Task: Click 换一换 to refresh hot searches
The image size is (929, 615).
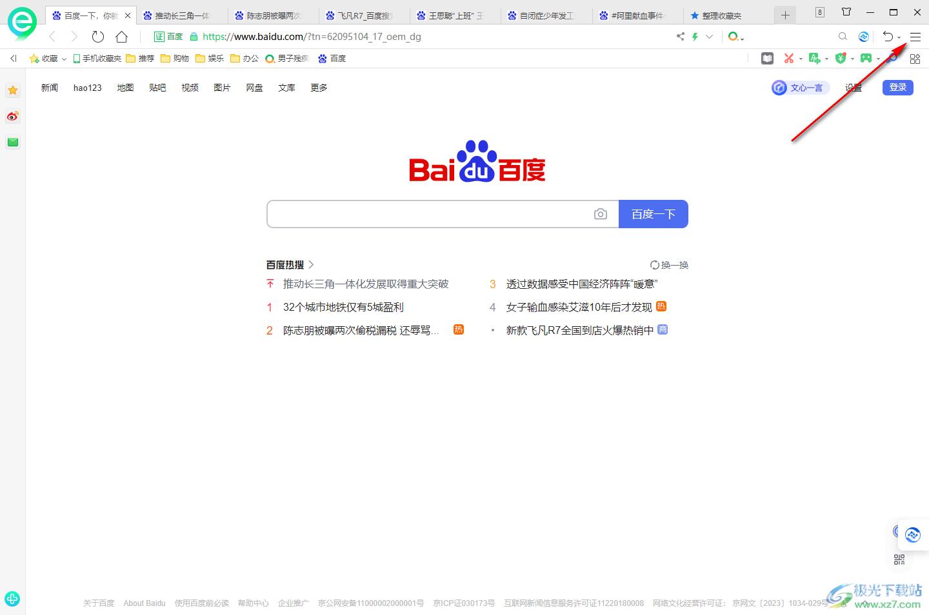Action: point(670,265)
